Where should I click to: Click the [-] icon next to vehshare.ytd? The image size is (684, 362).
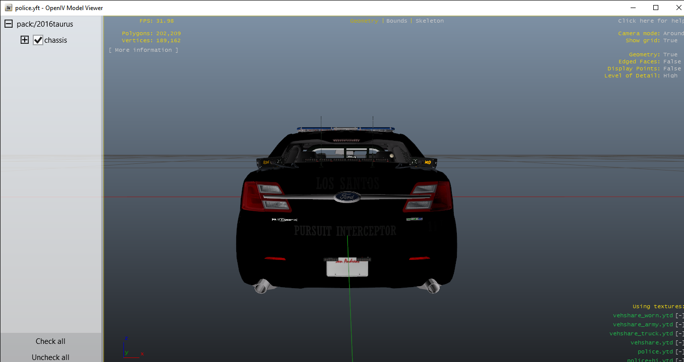coord(679,343)
